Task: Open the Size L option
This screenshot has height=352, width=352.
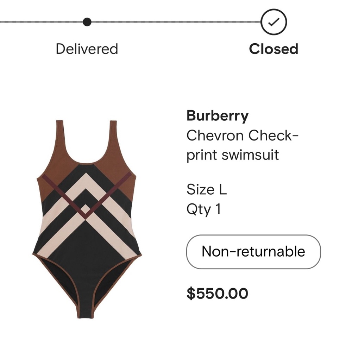Action: point(206,189)
